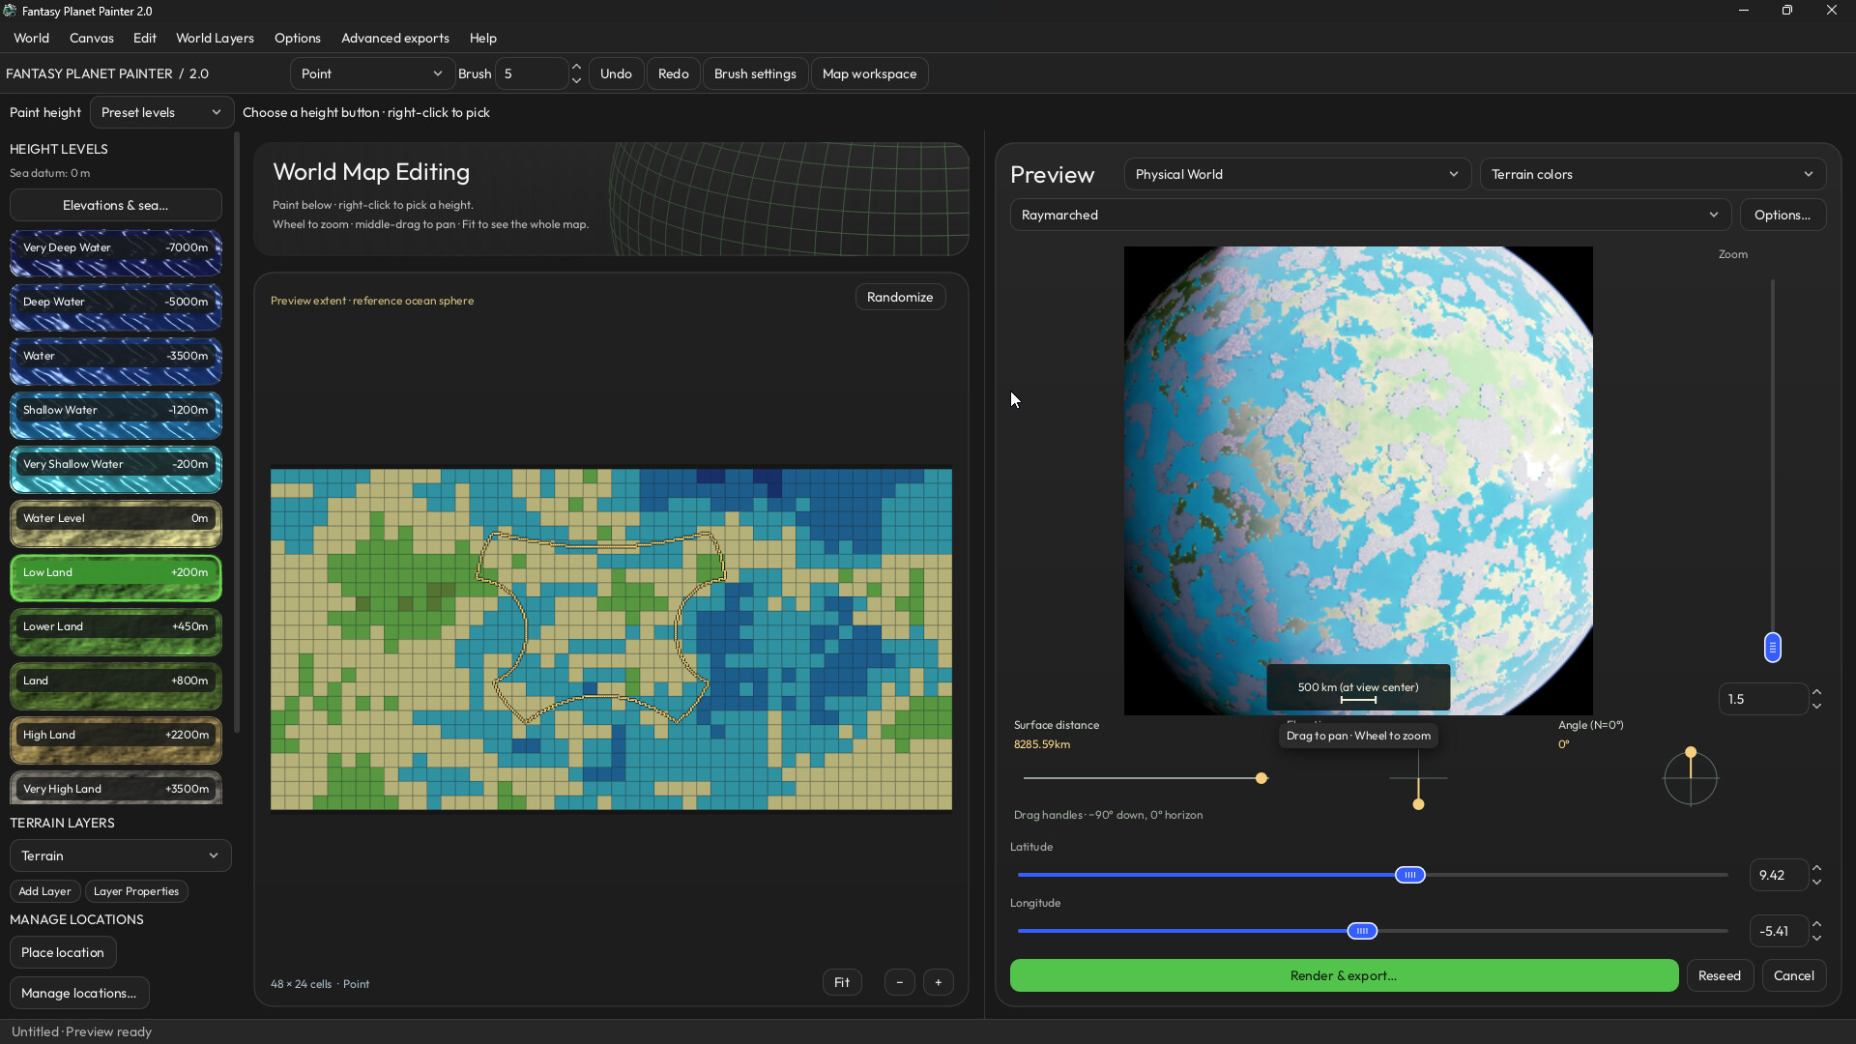Click the zoom value field 1.5
Screen dimensions: 1856x1044
(x=1762, y=699)
